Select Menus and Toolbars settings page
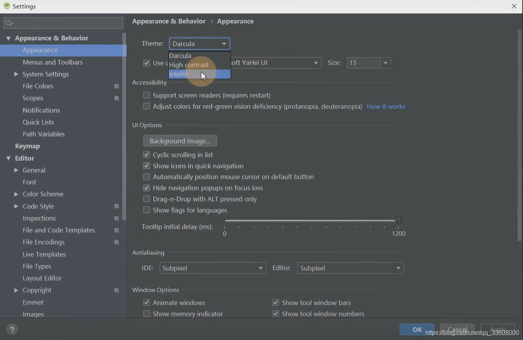The width and height of the screenshot is (523, 340). 53,62
